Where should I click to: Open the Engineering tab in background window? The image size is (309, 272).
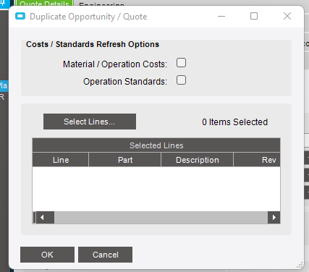click(x=101, y=4)
